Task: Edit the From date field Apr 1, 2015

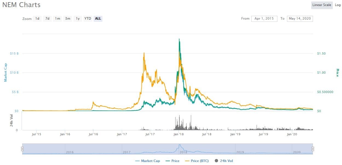Action: [x=264, y=19]
